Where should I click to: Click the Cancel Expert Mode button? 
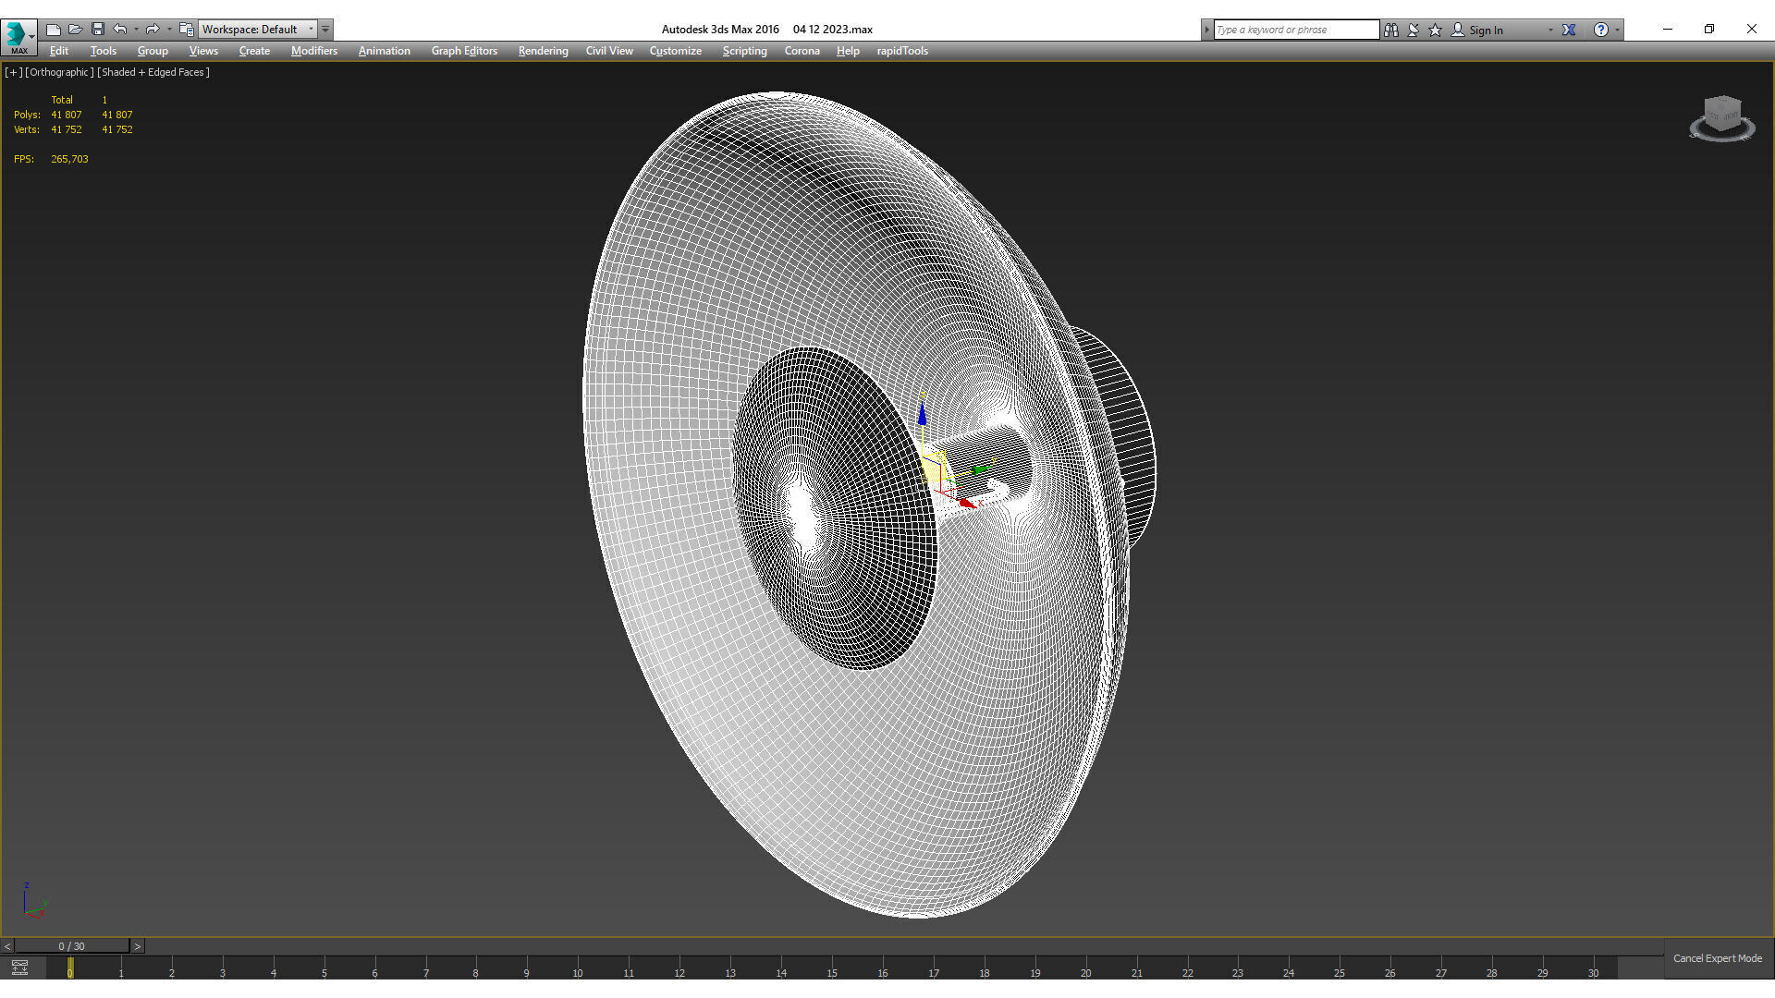1717,958
